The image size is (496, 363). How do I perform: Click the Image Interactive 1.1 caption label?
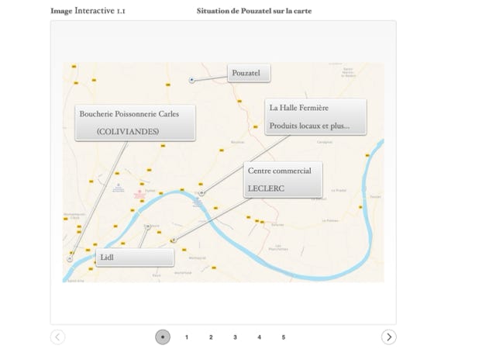[87, 11]
